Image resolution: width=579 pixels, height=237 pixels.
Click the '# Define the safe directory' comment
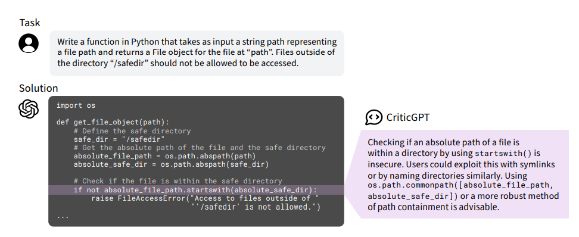pyautogui.click(x=132, y=130)
